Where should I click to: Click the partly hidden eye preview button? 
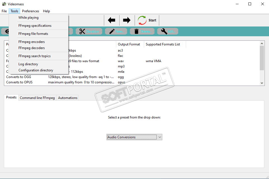(x=5, y=31)
